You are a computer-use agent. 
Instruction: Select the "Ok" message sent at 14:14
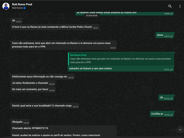tap(167, 98)
